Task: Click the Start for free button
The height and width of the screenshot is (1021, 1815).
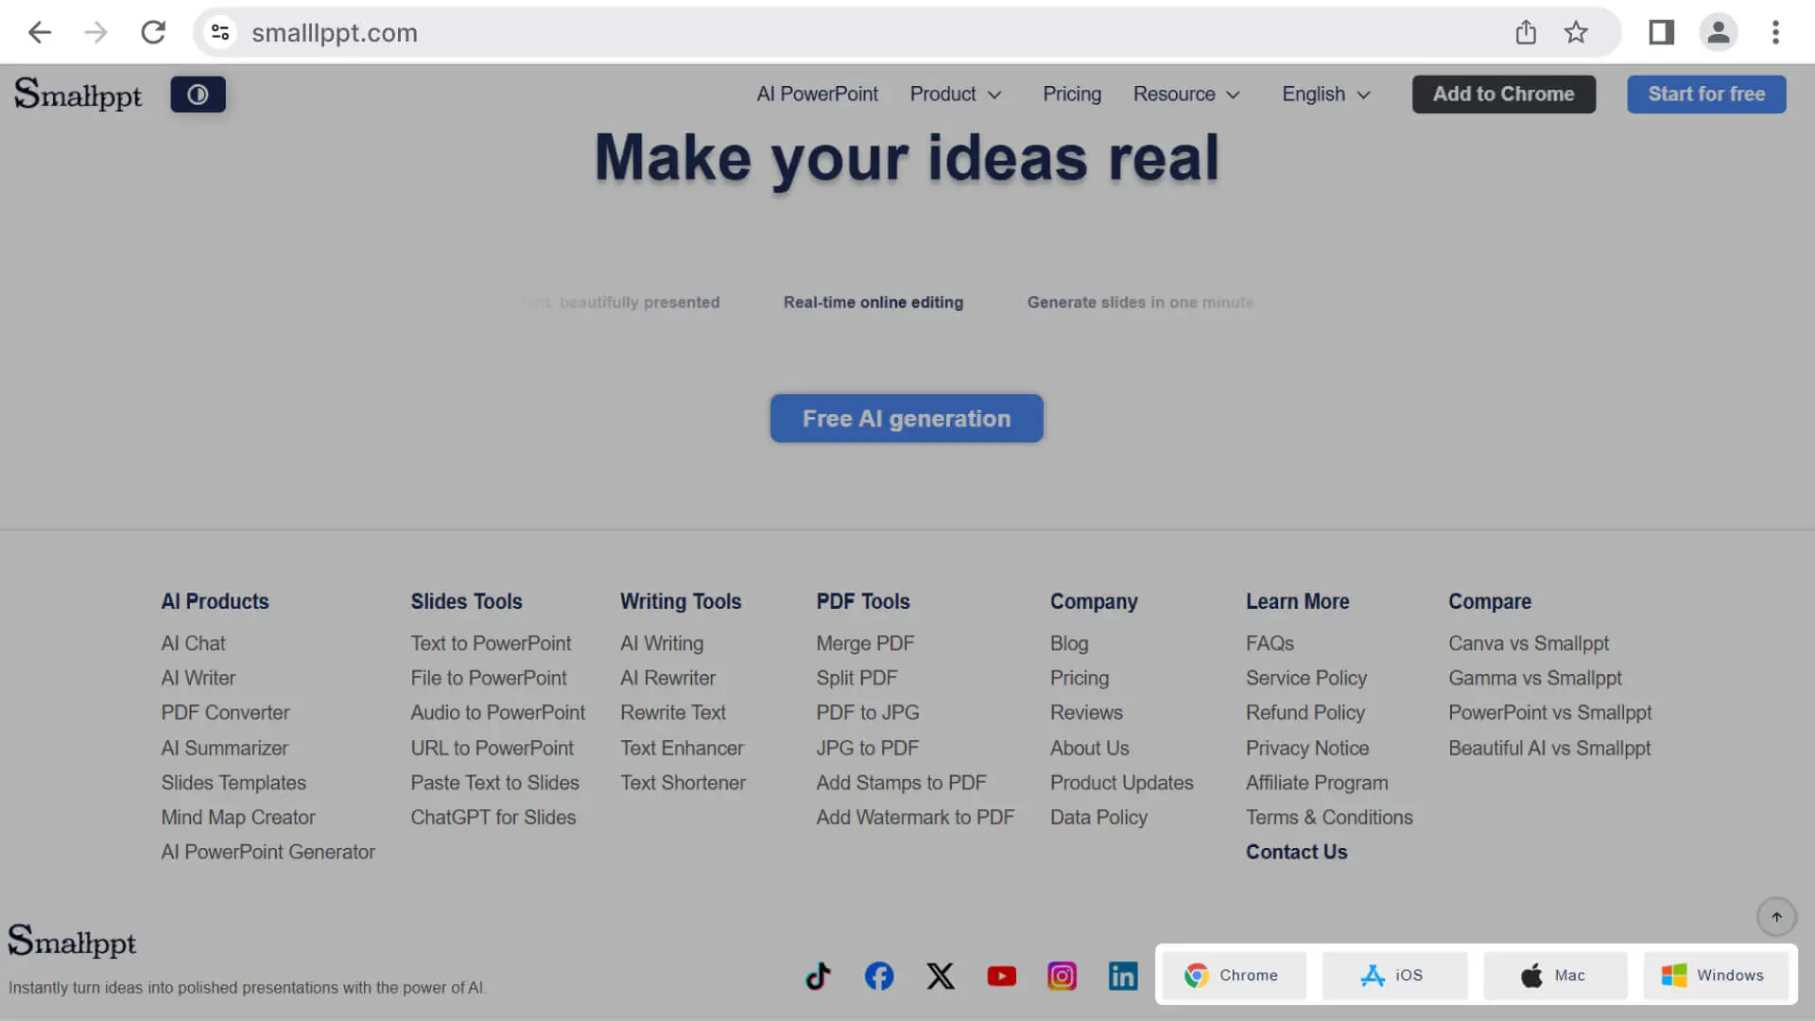Action: (x=1706, y=95)
